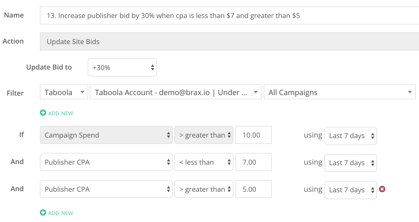The width and height of the screenshot is (419, 222).
Task: Click the green plus icon under Filter
Action: tap(43, 113)
